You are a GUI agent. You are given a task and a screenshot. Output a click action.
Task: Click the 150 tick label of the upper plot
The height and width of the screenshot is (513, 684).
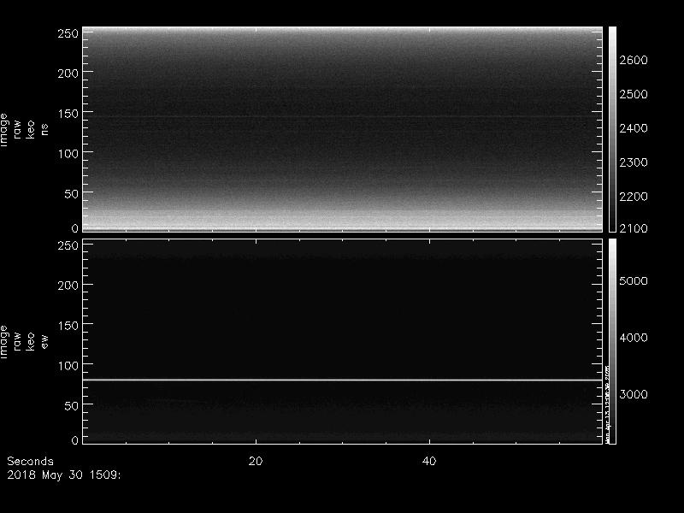coord(68,113)
